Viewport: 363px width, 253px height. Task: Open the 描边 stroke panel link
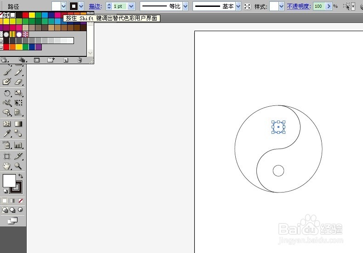coord(96,6)
